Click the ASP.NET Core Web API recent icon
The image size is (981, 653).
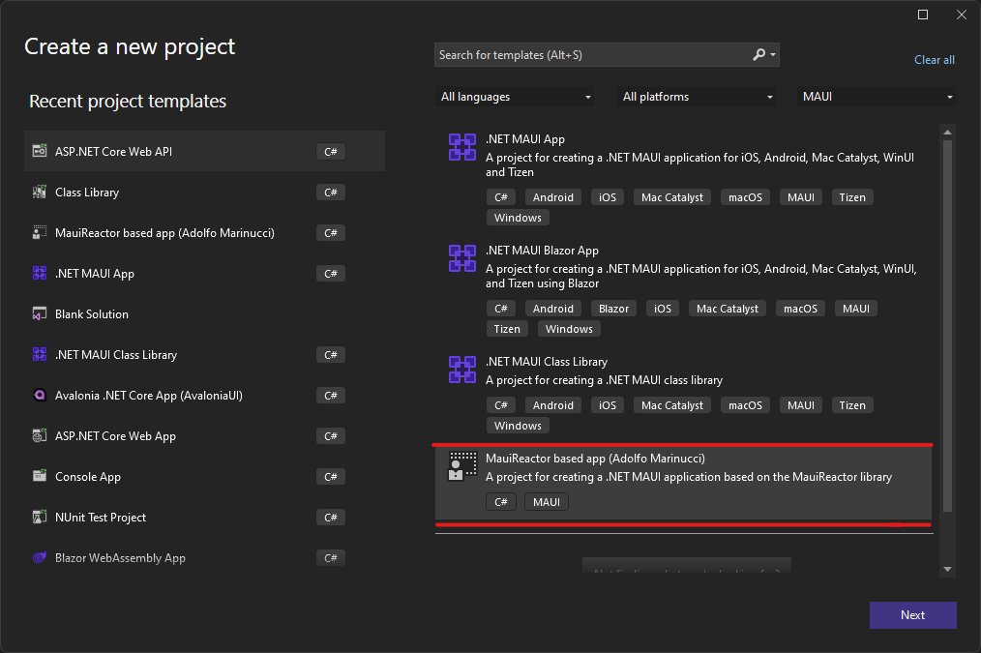click(x=40, y=152)
